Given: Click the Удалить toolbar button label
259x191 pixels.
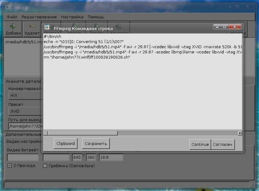Looking at the screenshot, I should click(x=32, y=33).
